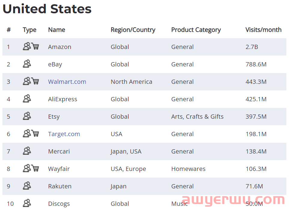Select the 2.7B visits cell for Amazon
Image resolution: width=290 pixels, height=210 pixels.
pos(252,47)
